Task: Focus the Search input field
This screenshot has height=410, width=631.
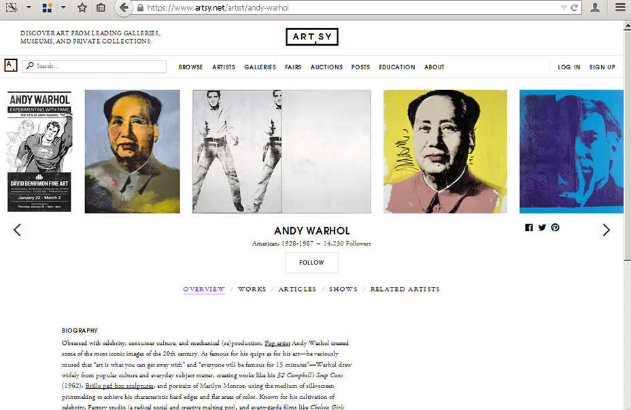Action: pyautogui.click(x=94, y=66)
